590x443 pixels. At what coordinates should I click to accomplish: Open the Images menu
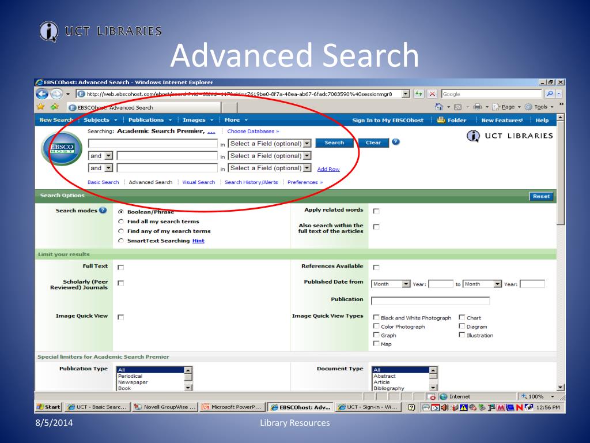point(198,120)
